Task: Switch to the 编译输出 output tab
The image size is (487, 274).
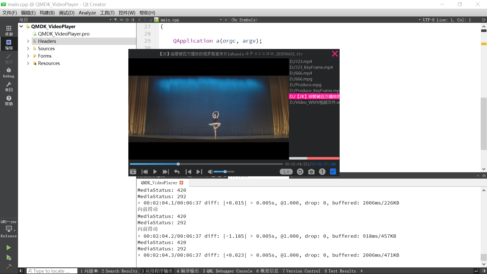Action: click(188, 271)
